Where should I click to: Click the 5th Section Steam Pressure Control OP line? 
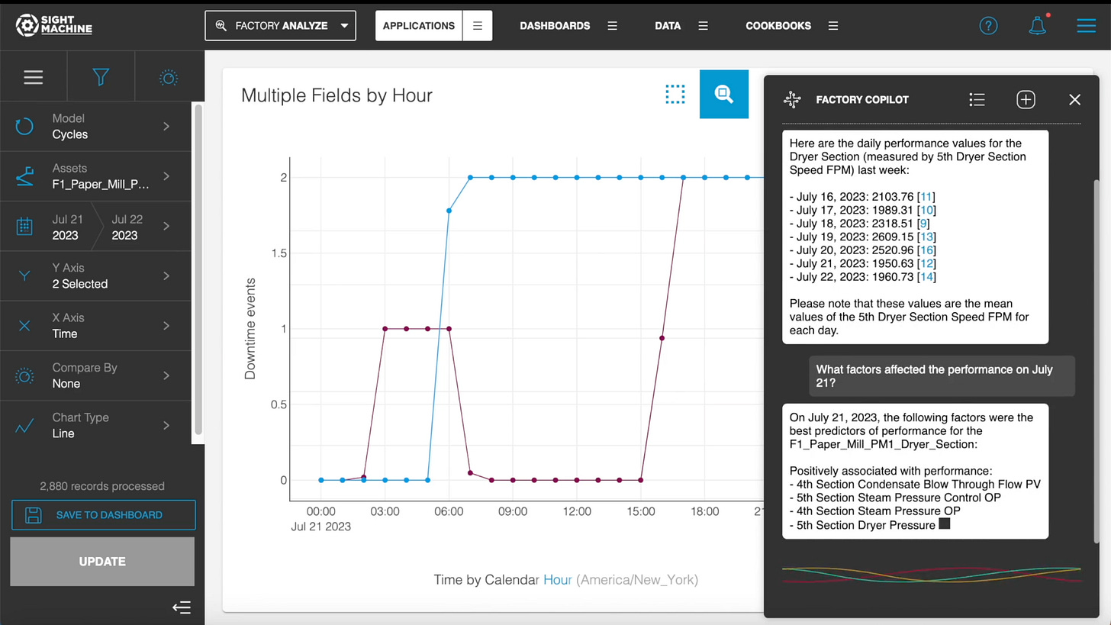pos(895,498)
